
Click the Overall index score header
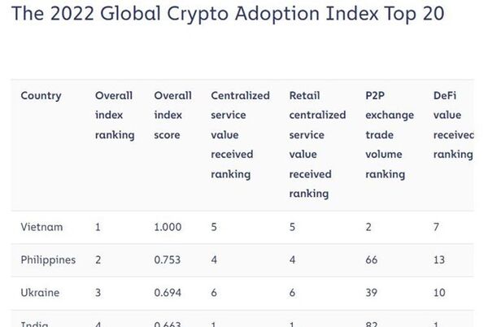[x=172, y=116]
